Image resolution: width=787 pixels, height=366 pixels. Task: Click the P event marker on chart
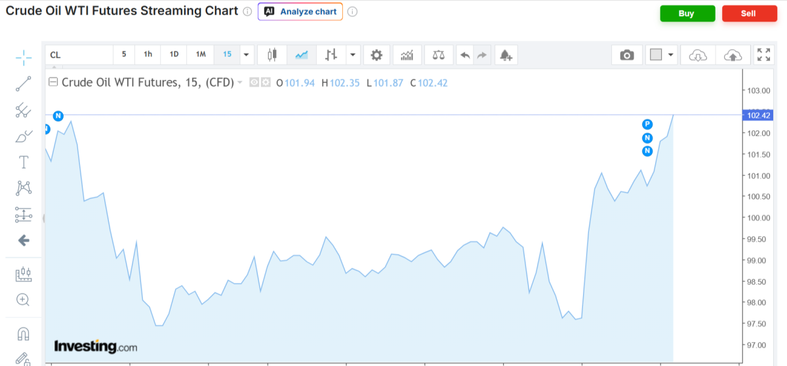click(x=647, y=124)
